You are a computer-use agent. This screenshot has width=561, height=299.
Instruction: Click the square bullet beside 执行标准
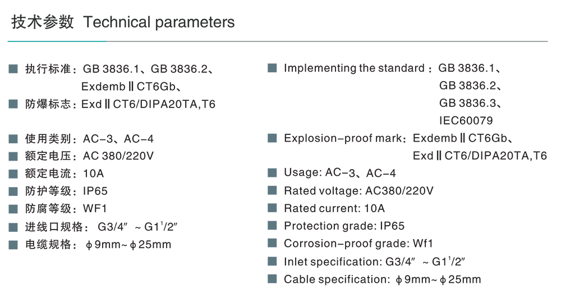coord(13,69)
